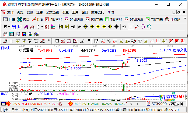Select the red Gann fan lines tool
Viewport: 188px width, 113px height.
tap(63, 41)
